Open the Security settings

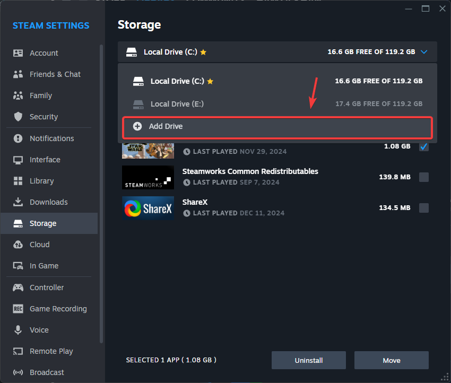point(18,117)
